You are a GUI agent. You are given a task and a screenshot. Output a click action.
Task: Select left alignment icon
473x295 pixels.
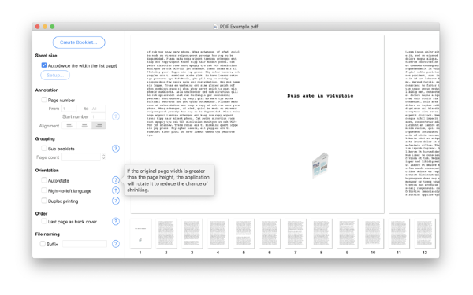[69, 126]
